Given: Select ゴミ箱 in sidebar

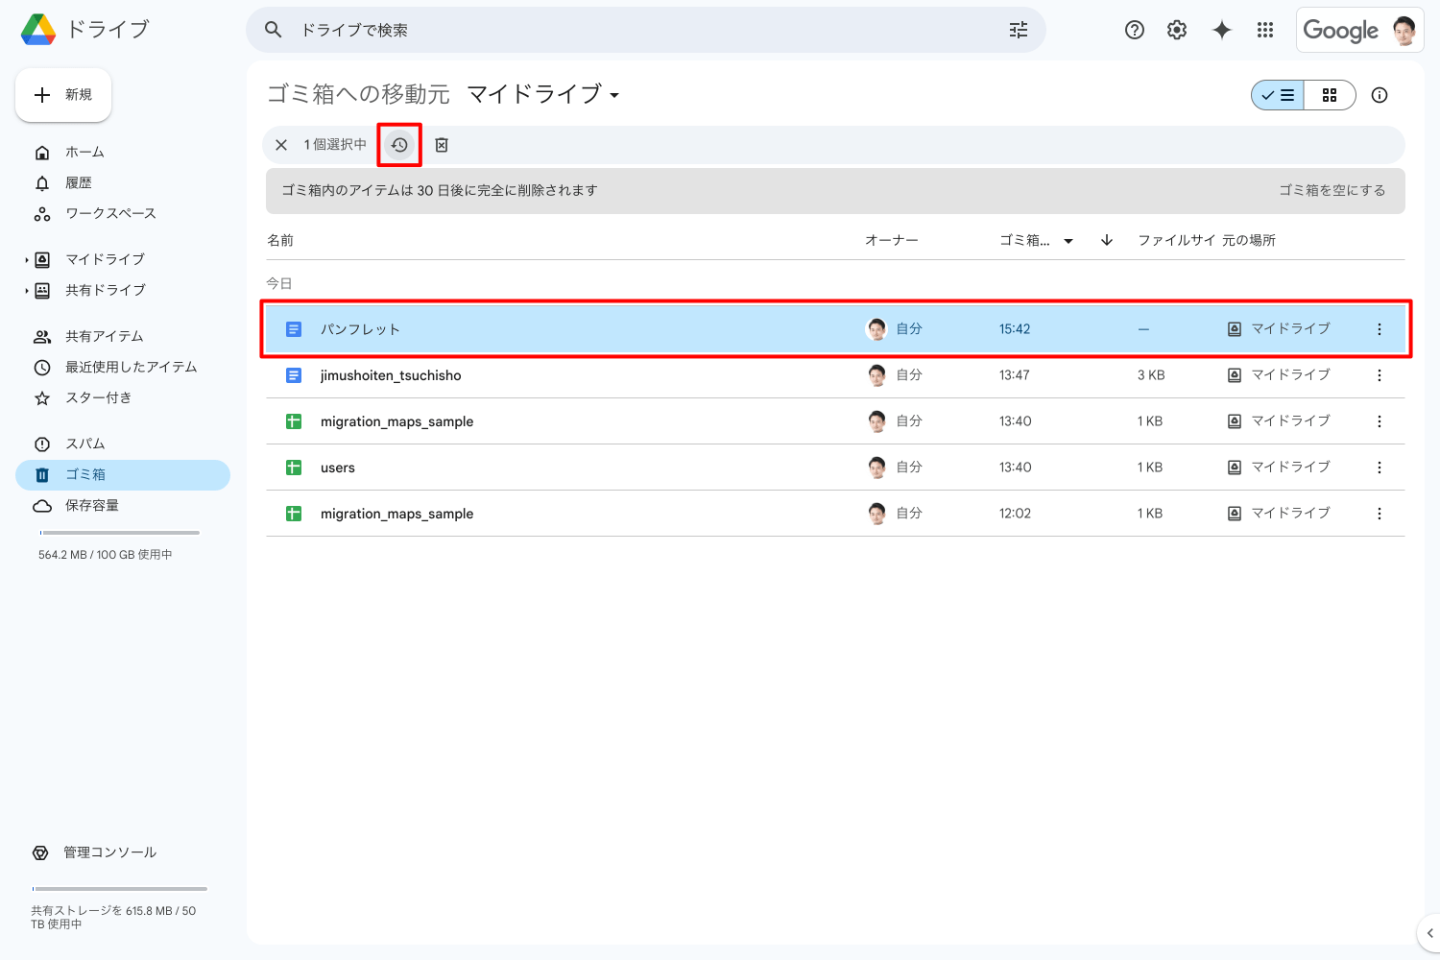Looking at the screenshot, I should [123, 474].
